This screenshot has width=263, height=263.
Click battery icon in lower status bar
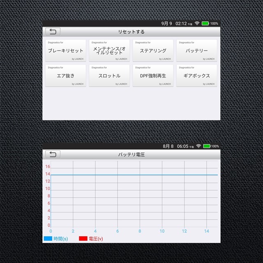206,146
